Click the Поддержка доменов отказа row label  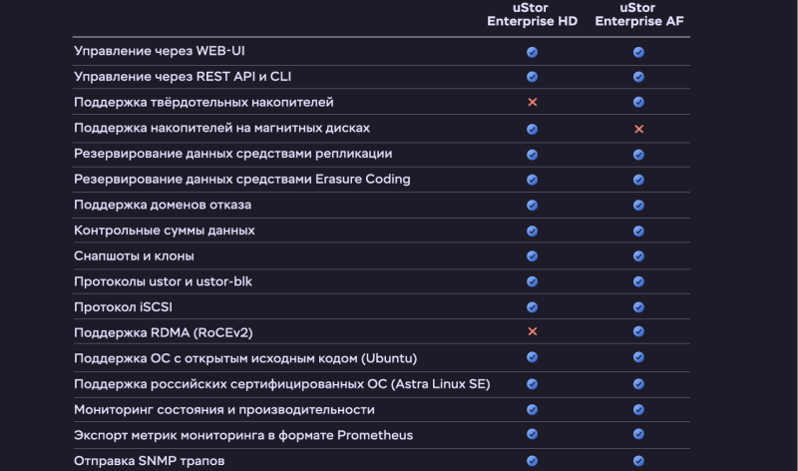[x=163, y=205]
